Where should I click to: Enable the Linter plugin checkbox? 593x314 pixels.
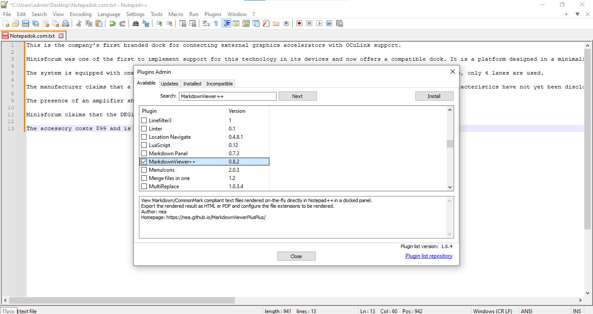(144, 128)
